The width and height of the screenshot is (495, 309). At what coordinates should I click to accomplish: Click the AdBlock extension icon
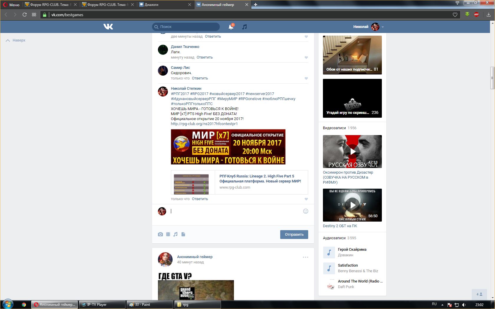tap(476, 14)
